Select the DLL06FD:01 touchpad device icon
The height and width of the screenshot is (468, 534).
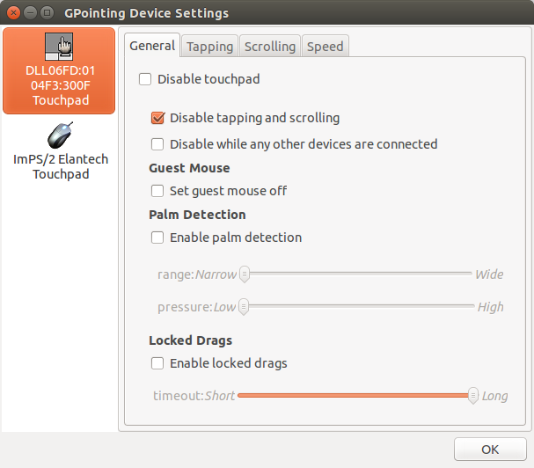coord(59,47)
